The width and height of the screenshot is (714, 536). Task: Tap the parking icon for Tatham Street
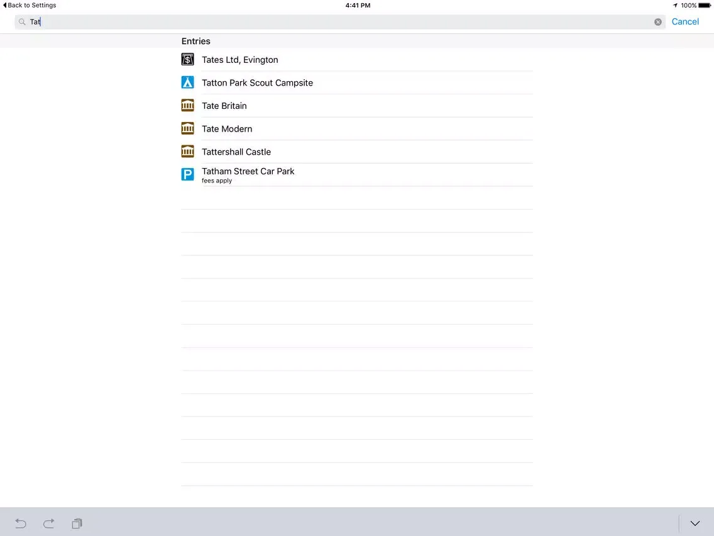click(187, 174)
